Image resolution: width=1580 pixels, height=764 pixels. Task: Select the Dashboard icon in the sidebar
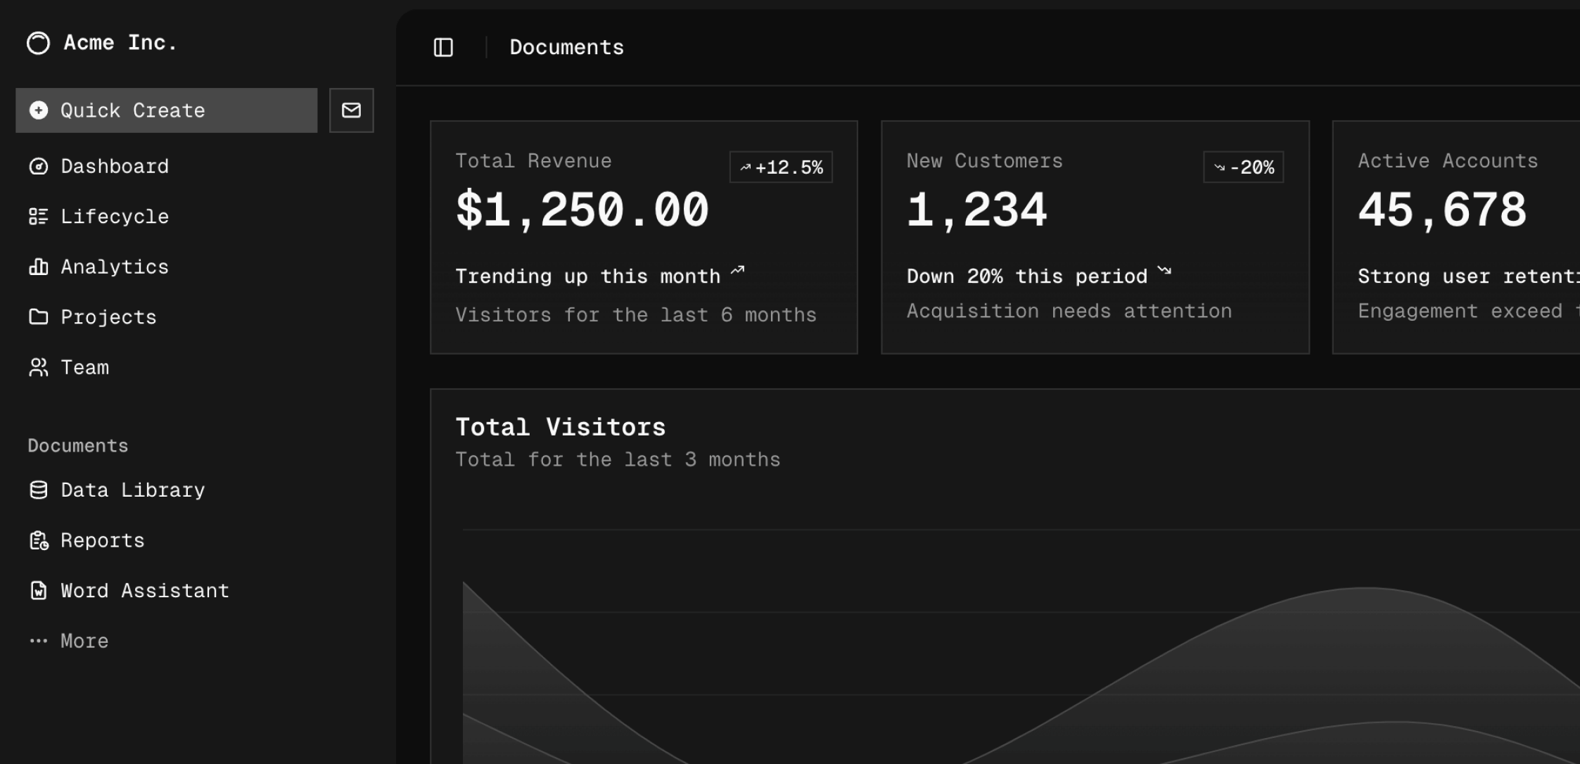[39, 166]
